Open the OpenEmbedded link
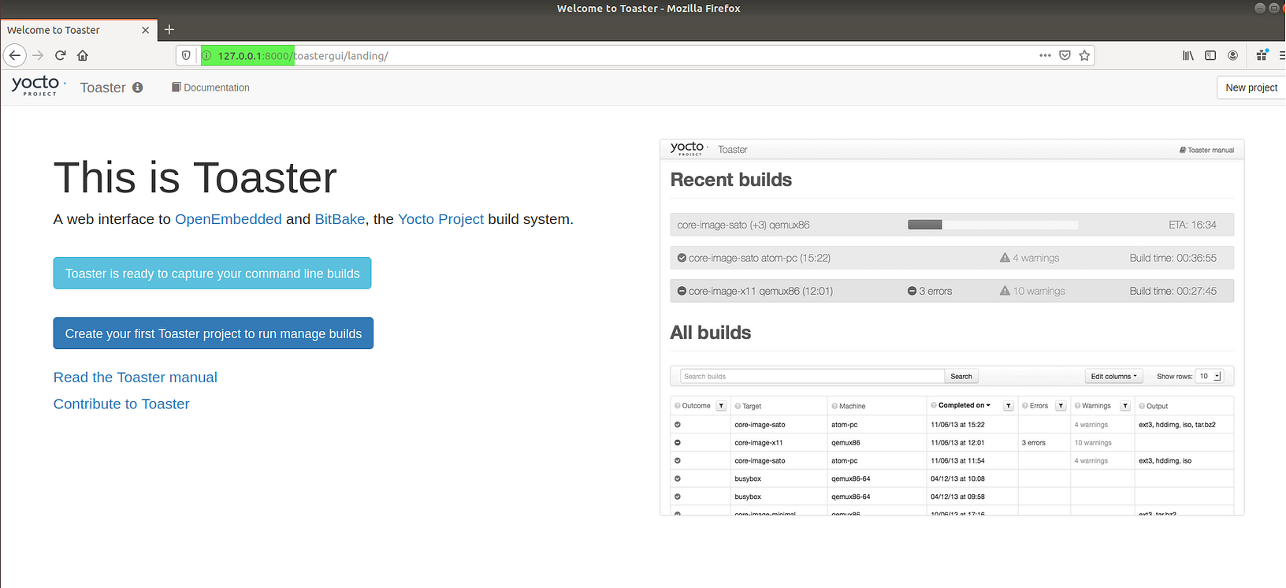The image size is (1286, 588). point(229,219)
